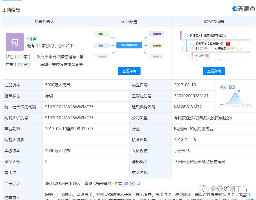Click the 参保人数 value 2
256x200 pixels.
[46, 162]
